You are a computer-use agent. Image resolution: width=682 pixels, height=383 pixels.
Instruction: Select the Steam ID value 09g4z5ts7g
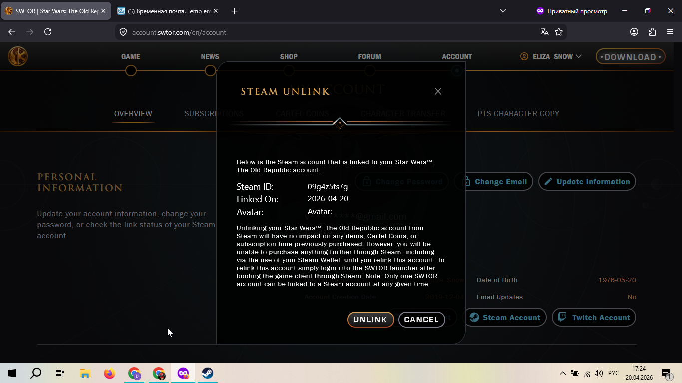coord(328,187)
